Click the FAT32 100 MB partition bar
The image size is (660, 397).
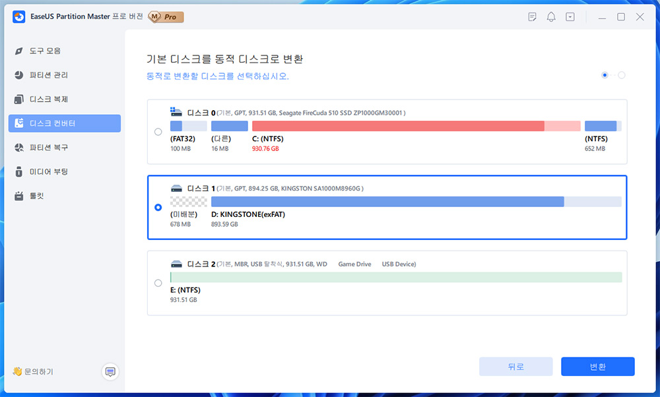point(188,126)
